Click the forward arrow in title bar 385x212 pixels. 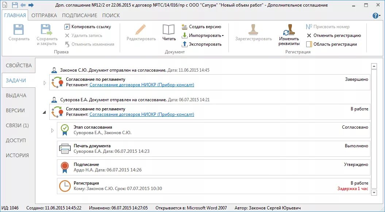click(x=31, y=5)
